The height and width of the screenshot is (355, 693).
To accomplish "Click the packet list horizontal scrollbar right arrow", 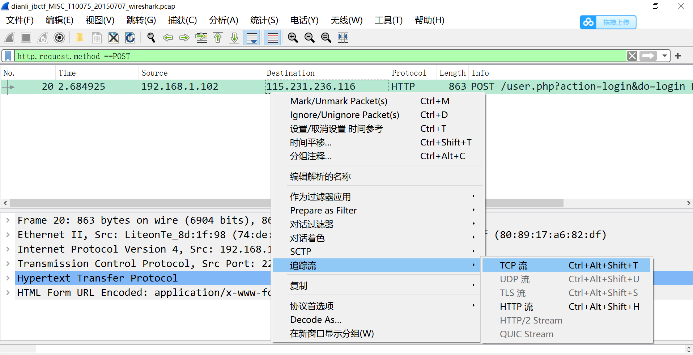I will pos(689,203).
